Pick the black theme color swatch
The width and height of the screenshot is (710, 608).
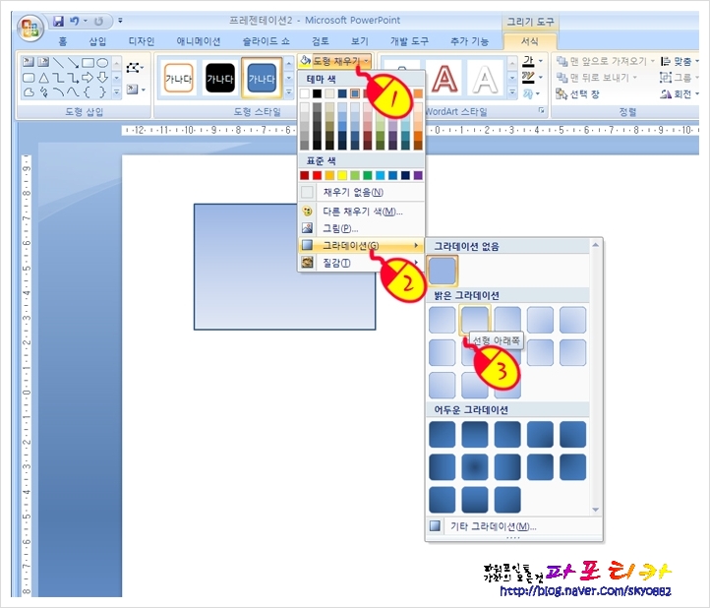[317, 93]
